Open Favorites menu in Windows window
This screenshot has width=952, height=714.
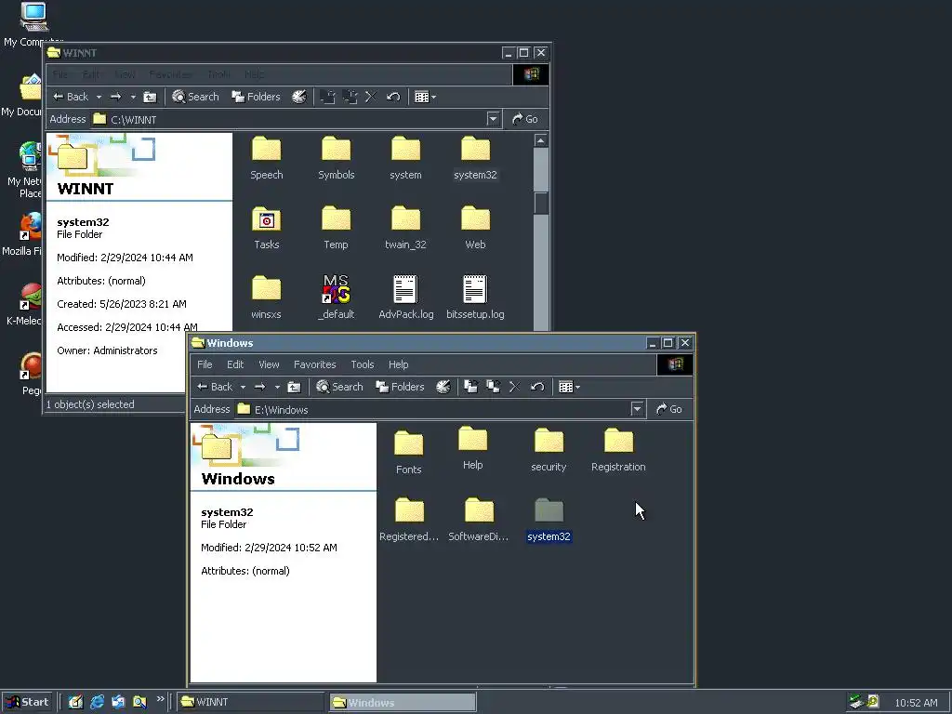tap(314, 364)
